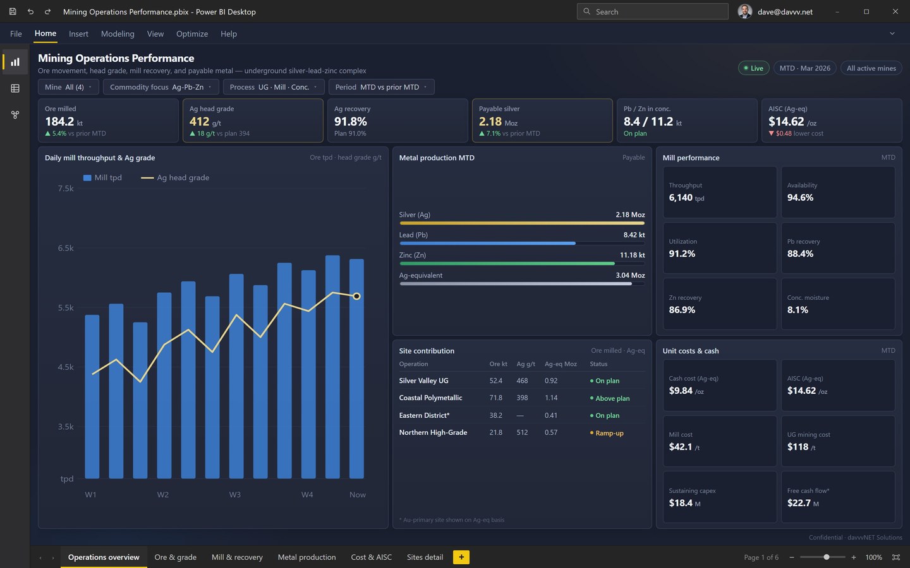Select the Ag recovery KPI card
The height and width of the screenshot is (568, 910).
pos(397,120)
